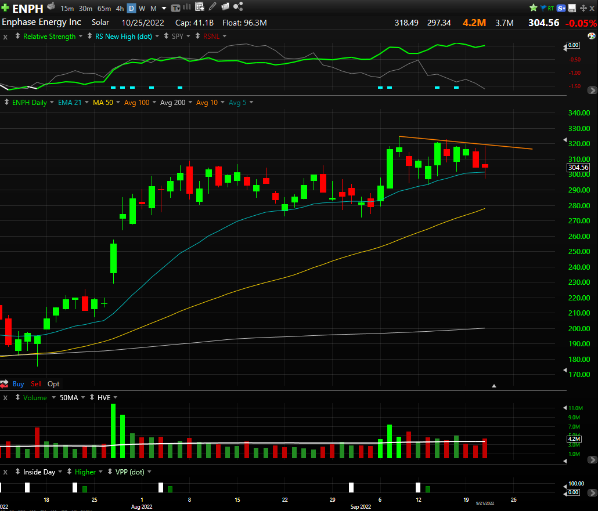Click the scroll button on Volume pane
The image size is (598, 511).
[592, 460]
